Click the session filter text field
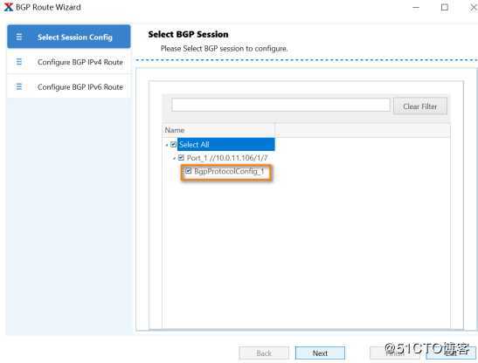Screen dimensions: 478x363 point(281,105)
